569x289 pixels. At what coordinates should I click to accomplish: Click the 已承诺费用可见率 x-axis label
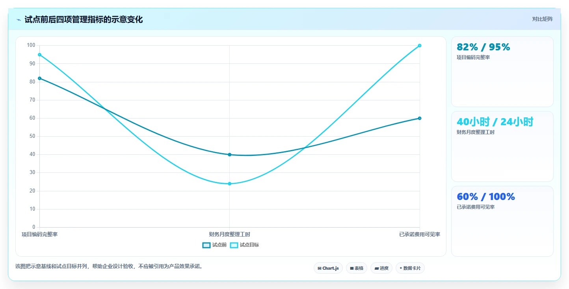coord(420,234)
